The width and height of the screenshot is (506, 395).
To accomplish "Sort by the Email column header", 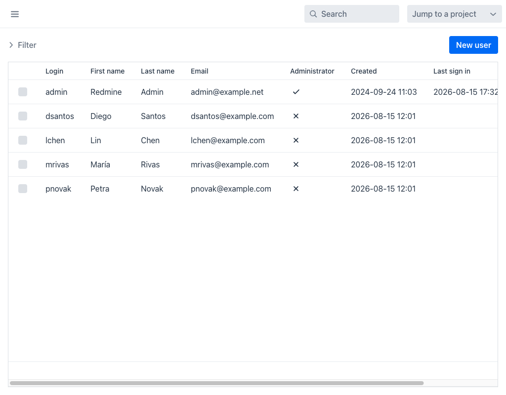I will 200,71.
